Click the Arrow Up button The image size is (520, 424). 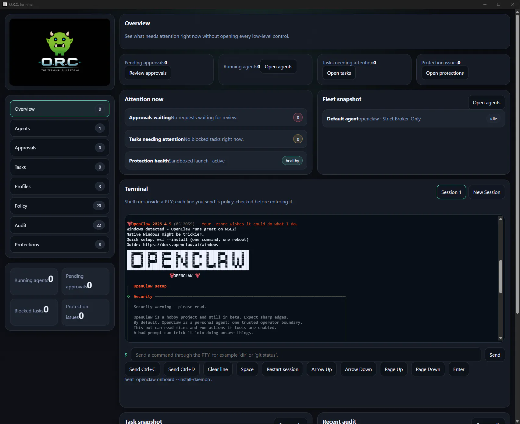pyautogui.click(x=322, y=369)
